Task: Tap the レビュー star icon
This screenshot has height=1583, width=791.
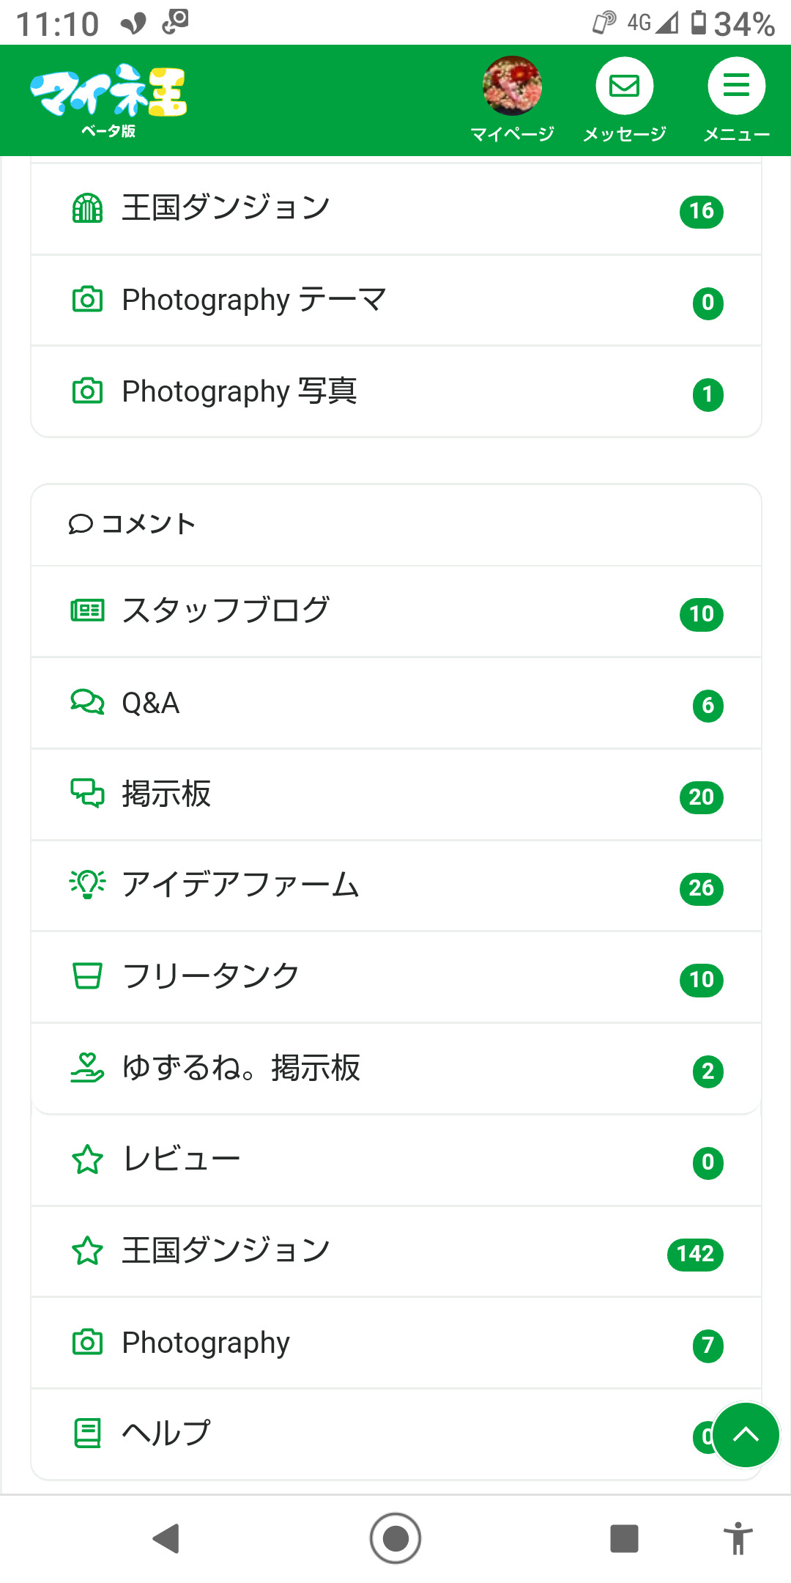Action: coord(87,1159)
